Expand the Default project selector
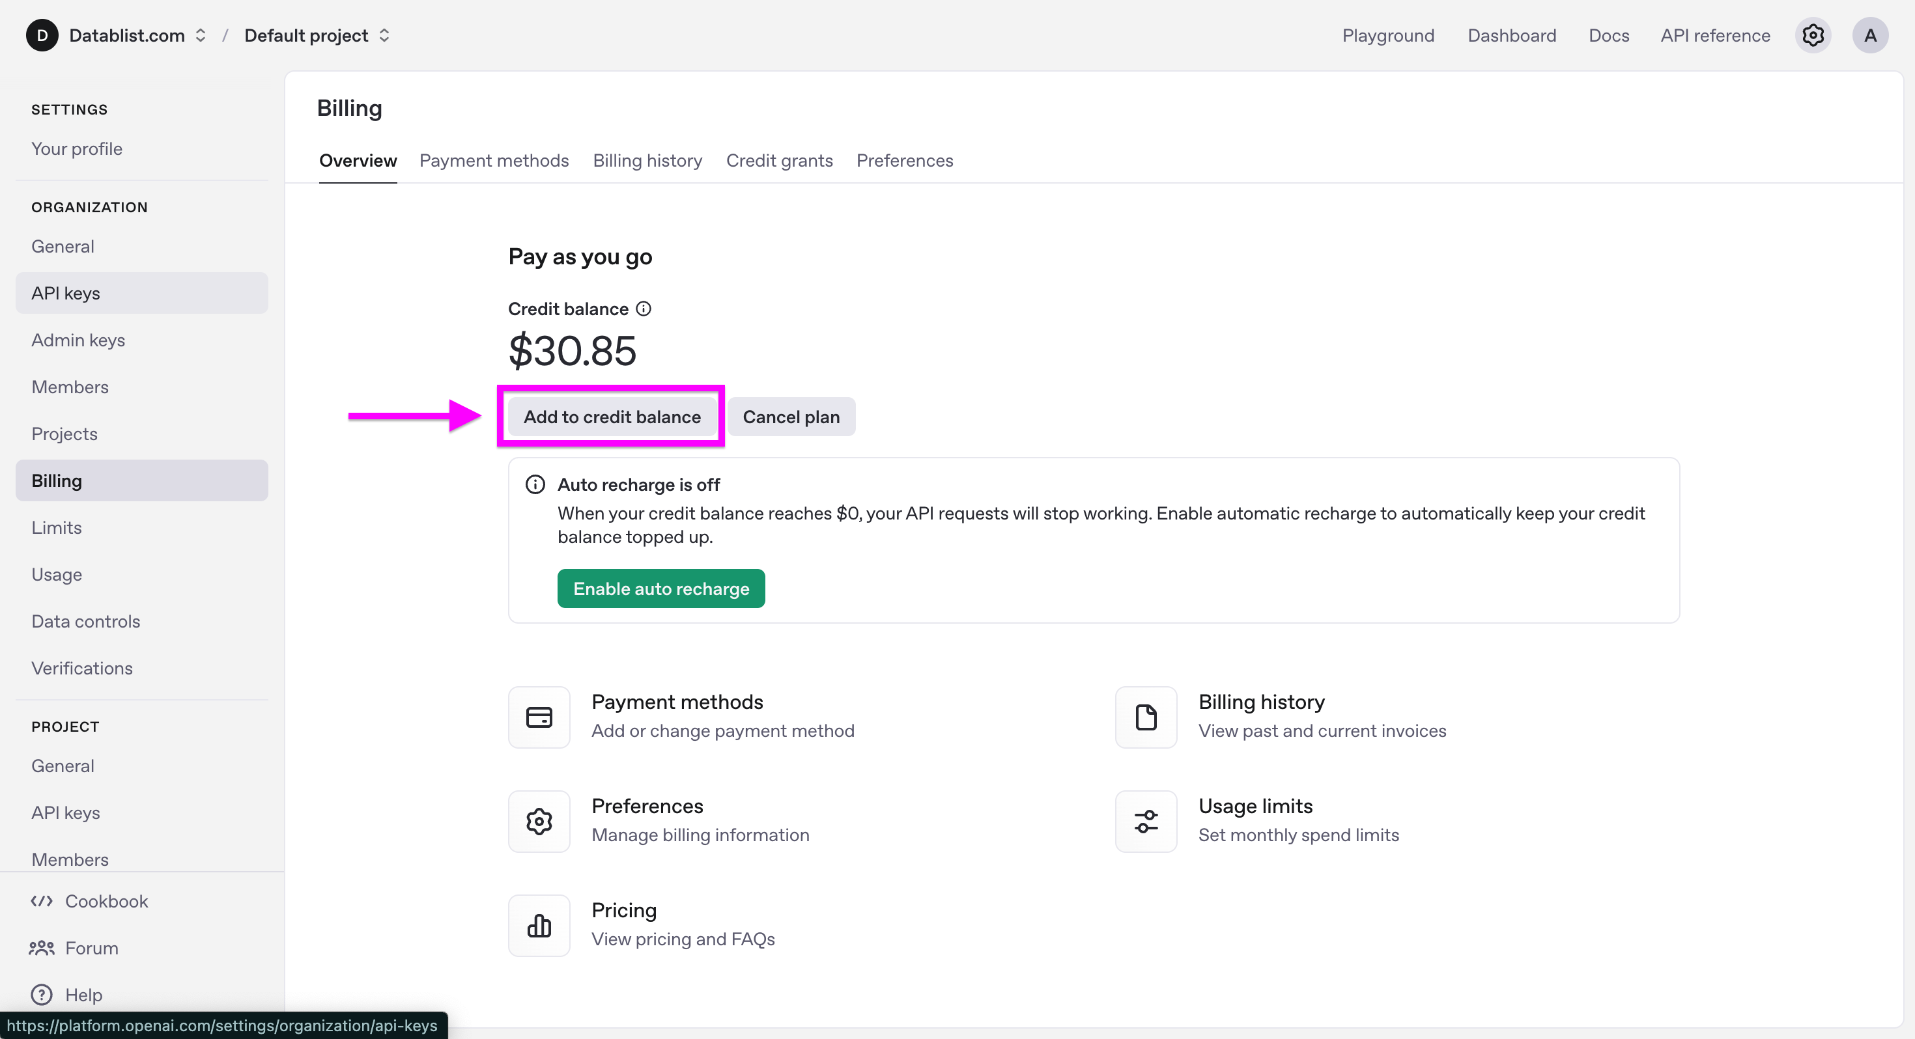1915x1039 pixels. tap(384, 36)
